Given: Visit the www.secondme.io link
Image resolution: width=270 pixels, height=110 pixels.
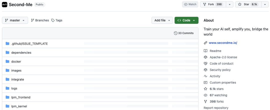Looking at the screenshot, I should tap(223, 43).
